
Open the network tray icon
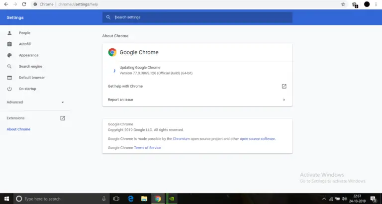click(331, 199)
